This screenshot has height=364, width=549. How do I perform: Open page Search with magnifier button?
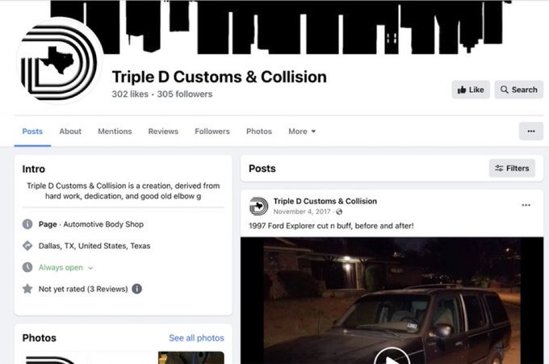pos(518,90)
